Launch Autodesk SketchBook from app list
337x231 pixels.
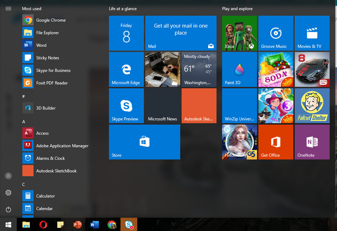point(56,171)
